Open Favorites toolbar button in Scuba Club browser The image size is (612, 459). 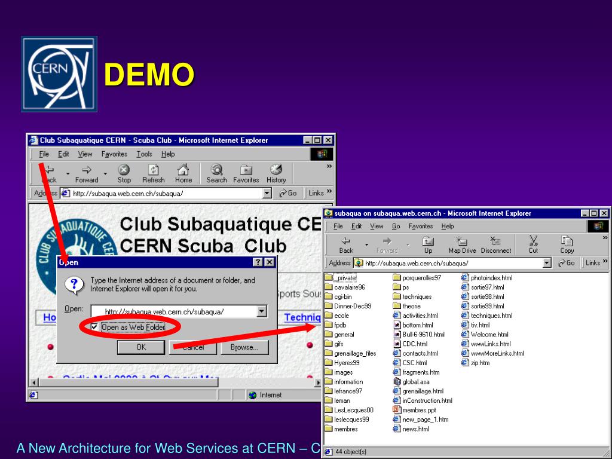coord(246,174)
